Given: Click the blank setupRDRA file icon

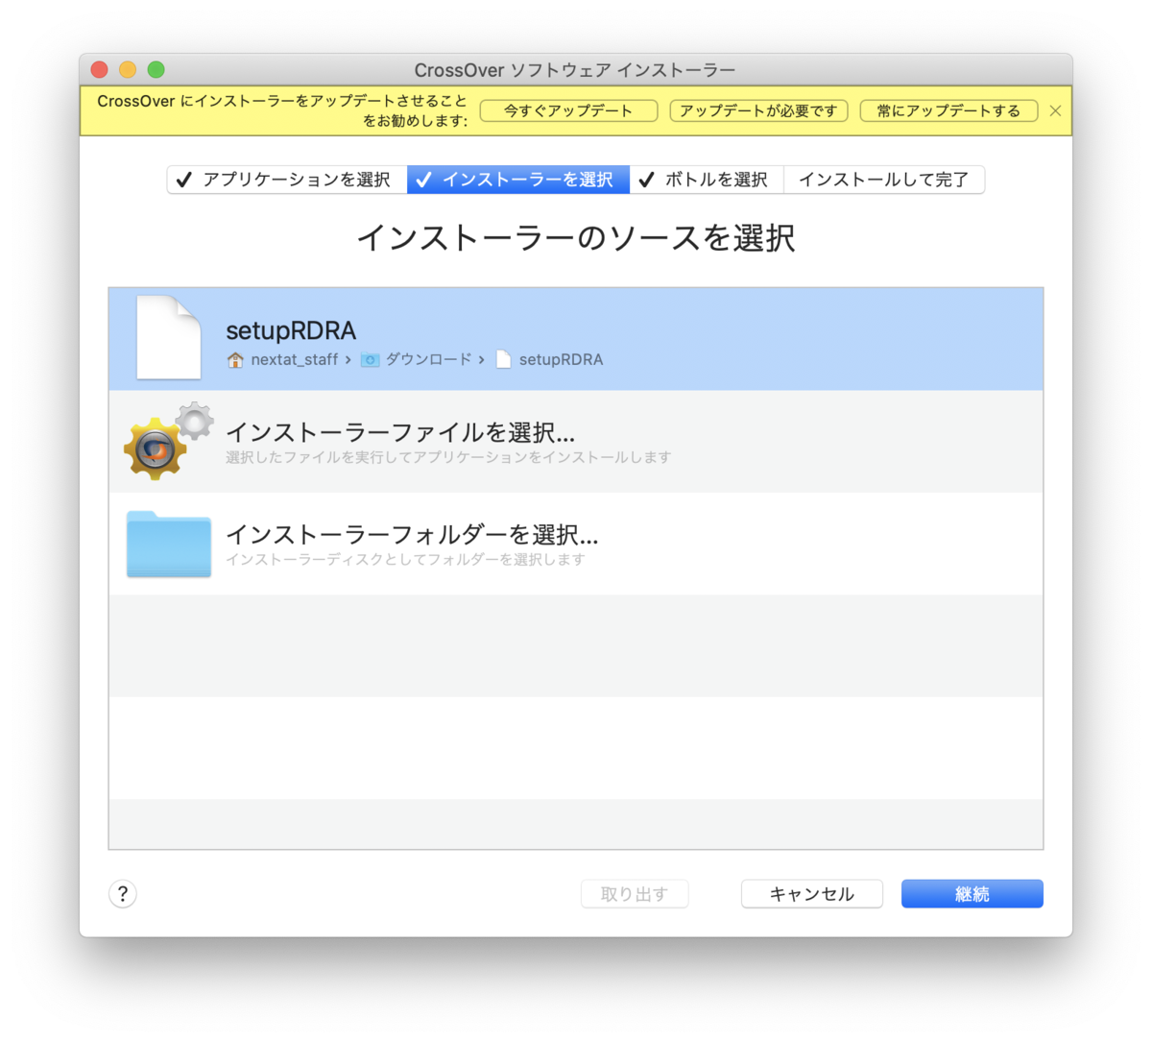Looking at the screenshot, I should [169, 337].
